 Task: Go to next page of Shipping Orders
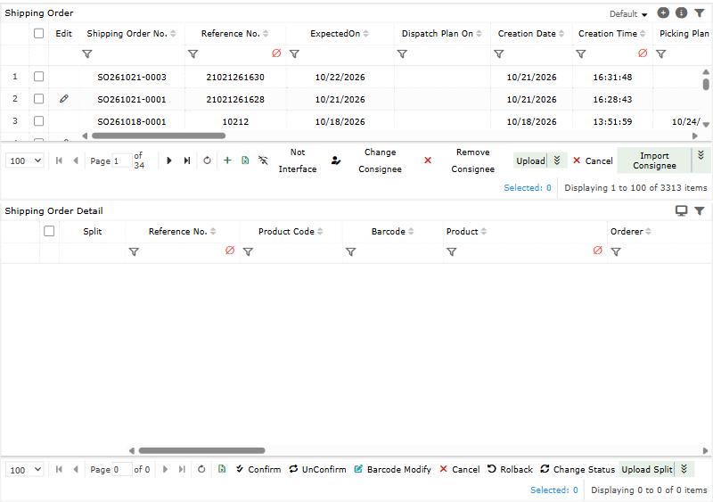pos(169,160)
